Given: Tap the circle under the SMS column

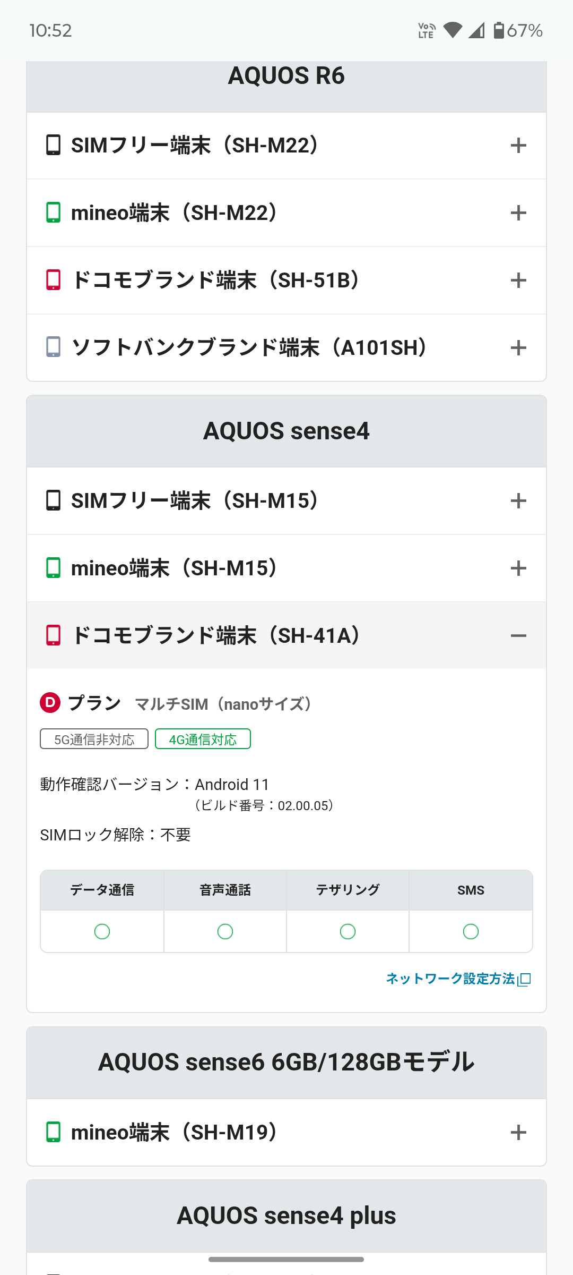Looking at the screenshot, I should click(x=471, y=931).
